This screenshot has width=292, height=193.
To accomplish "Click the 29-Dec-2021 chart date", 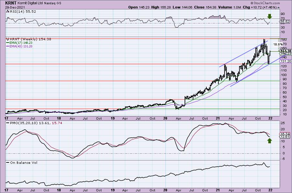I will click(x=14, y=7).
